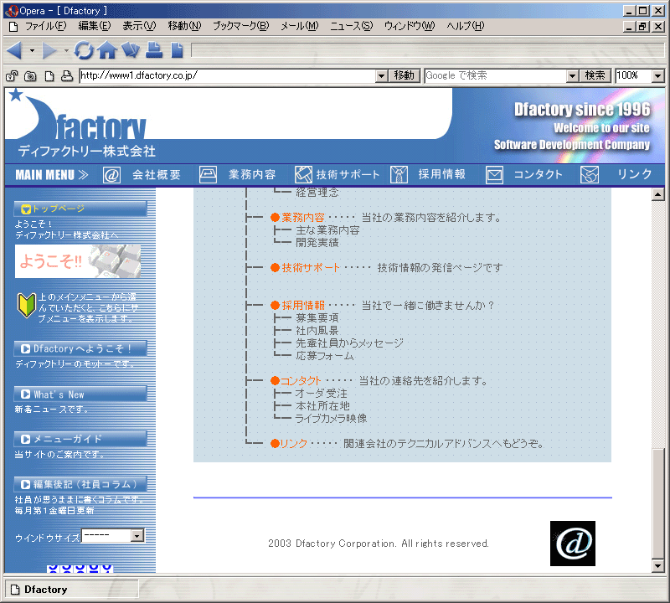Click the page scrollbar down arrow
670x603 pixels.
658,566
